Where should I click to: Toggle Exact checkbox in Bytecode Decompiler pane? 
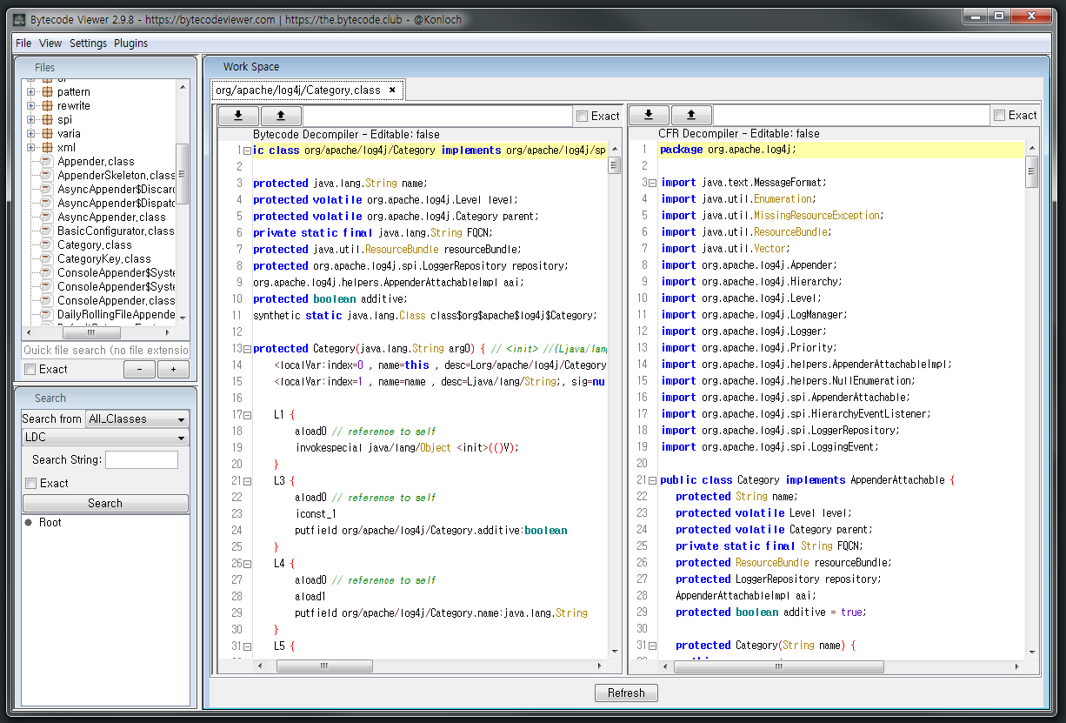point(582,116)
